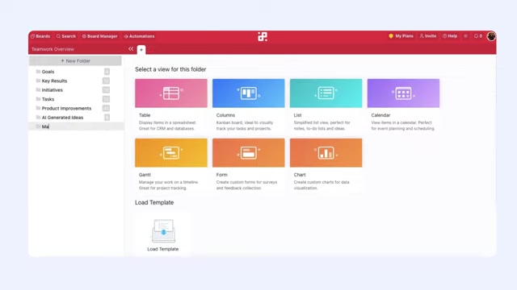The height and width of the screenshot is (290, 517).
Task: Open My Plans
Action: coord(401,35)
